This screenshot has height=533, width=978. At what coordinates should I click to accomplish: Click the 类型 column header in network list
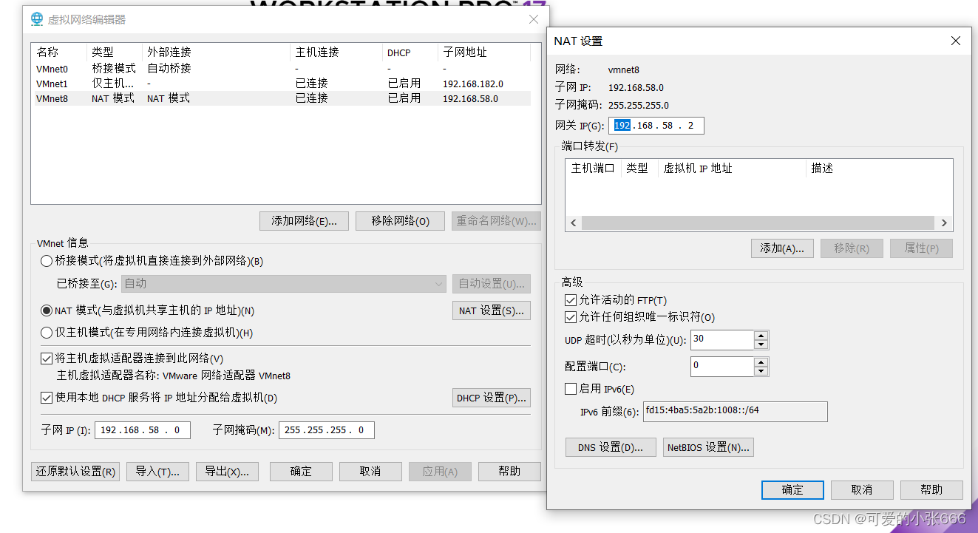115,52
